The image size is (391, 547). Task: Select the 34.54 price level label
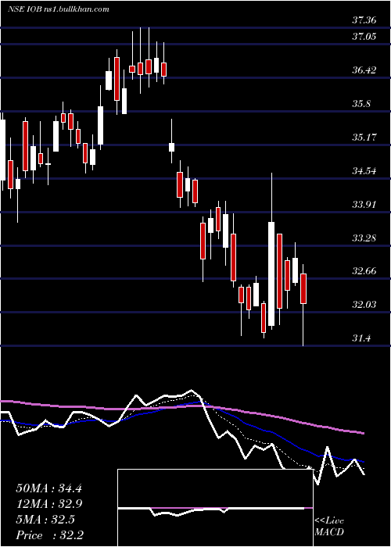(x=364, y=171)
